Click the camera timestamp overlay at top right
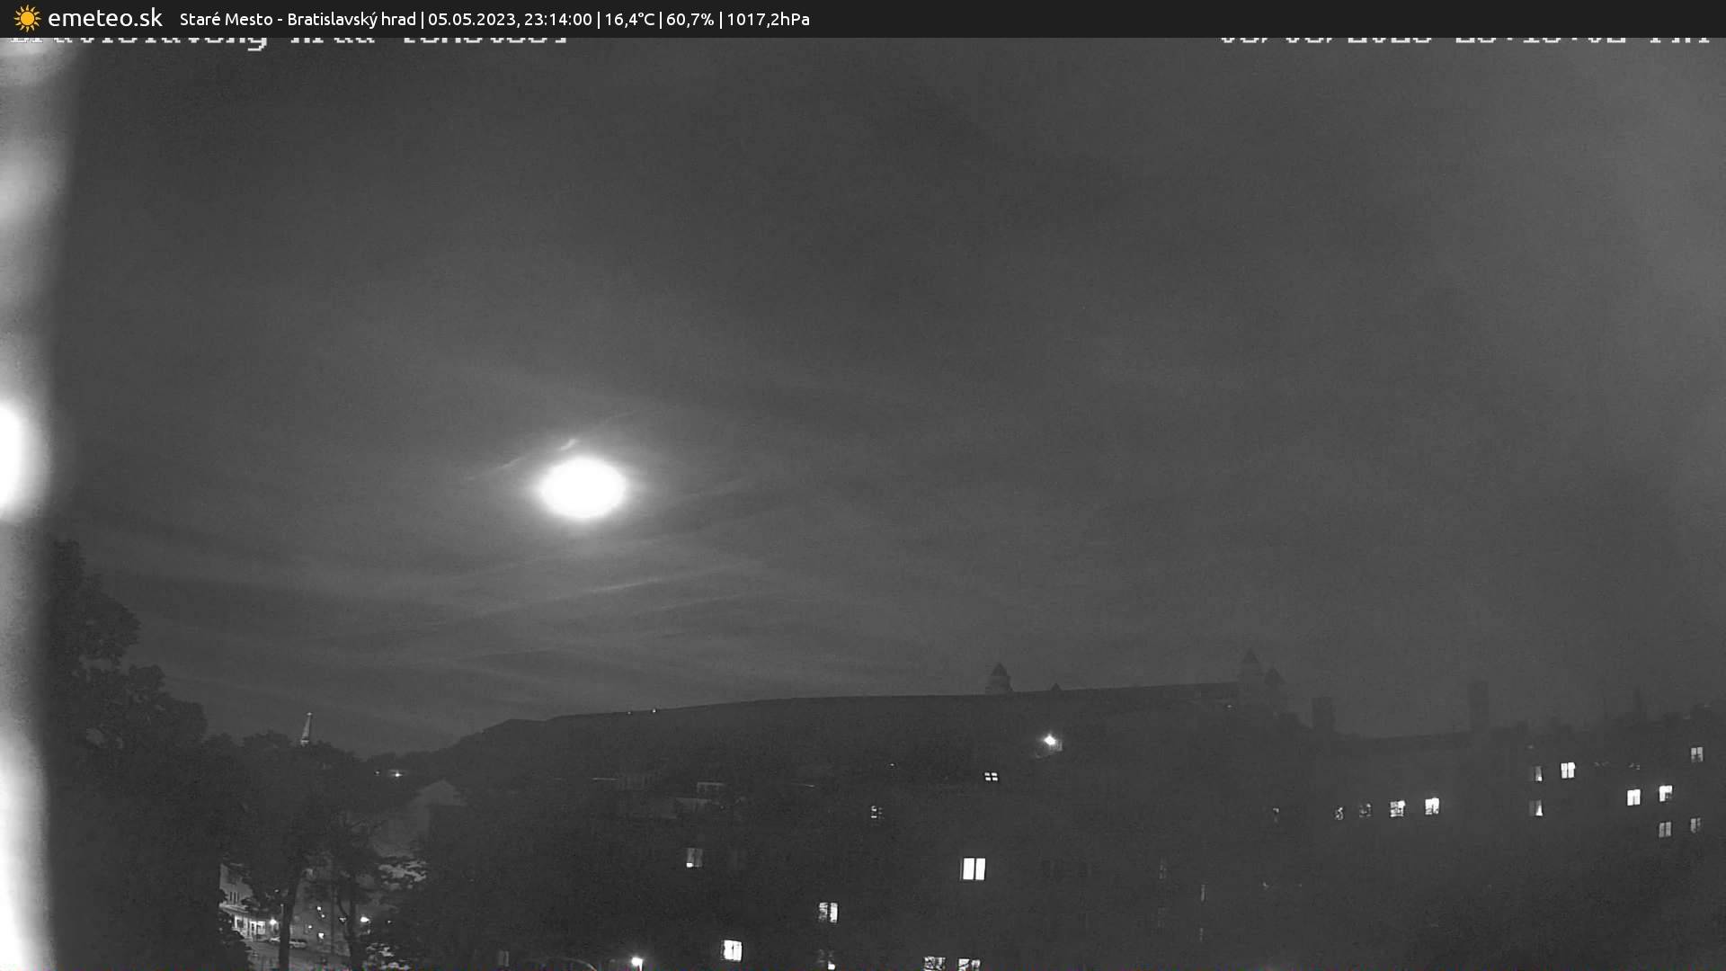The width and height of the screenshot is (1726, 971). [1463, 40]
